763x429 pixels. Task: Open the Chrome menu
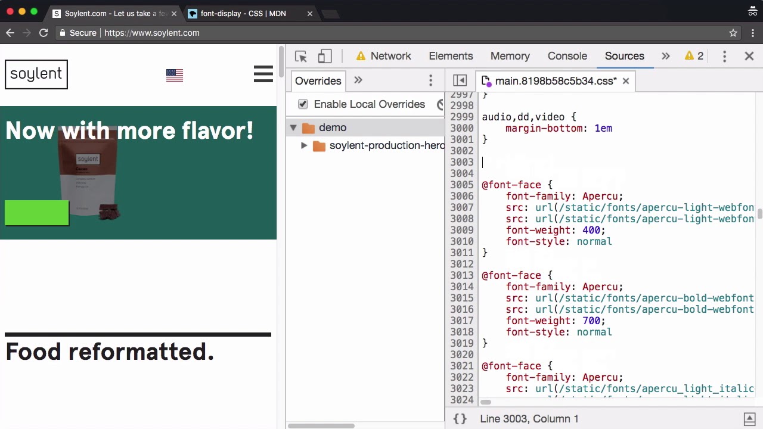pyautogui.click(x=753, y=33)
